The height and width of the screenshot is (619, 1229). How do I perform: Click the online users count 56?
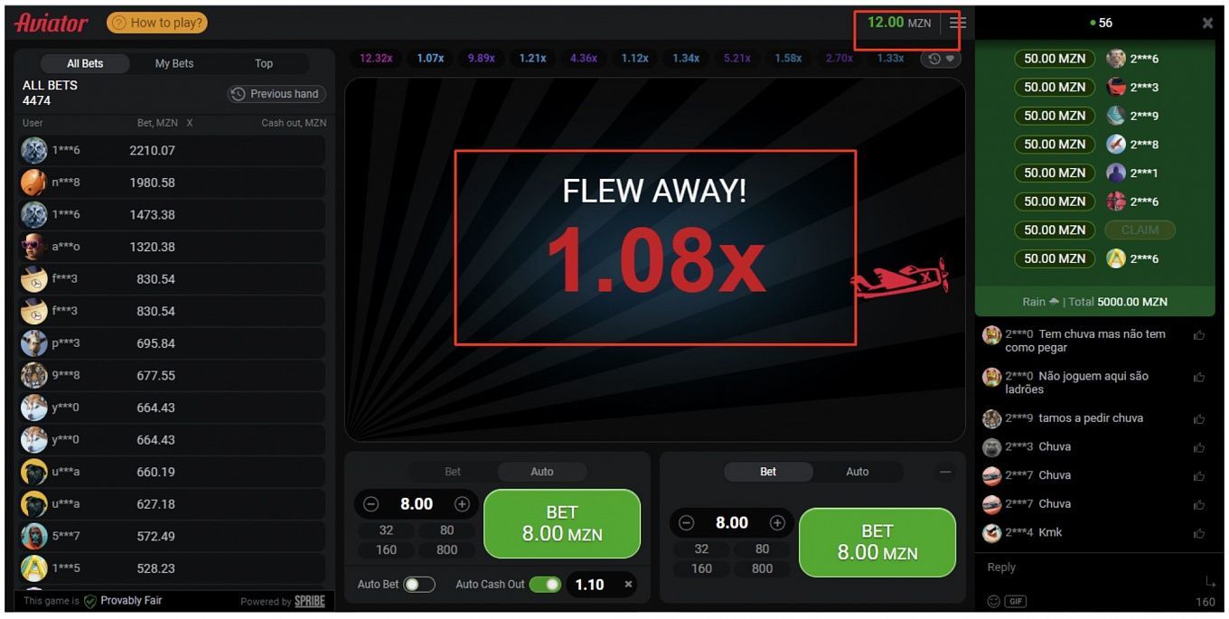(x=1101, y=23)
